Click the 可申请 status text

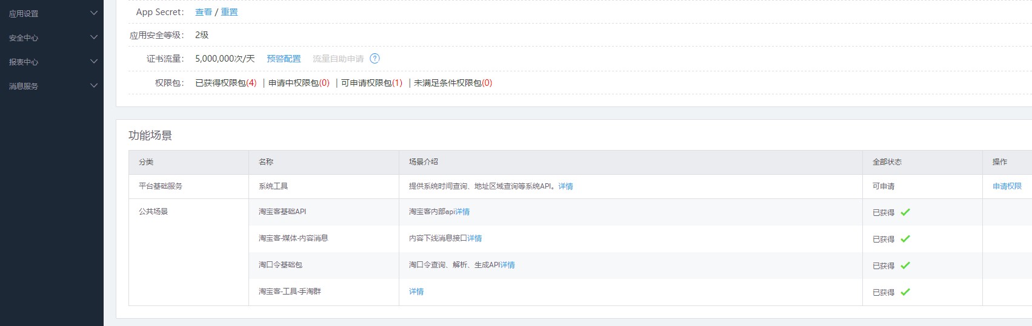click(x=884, y=186)
